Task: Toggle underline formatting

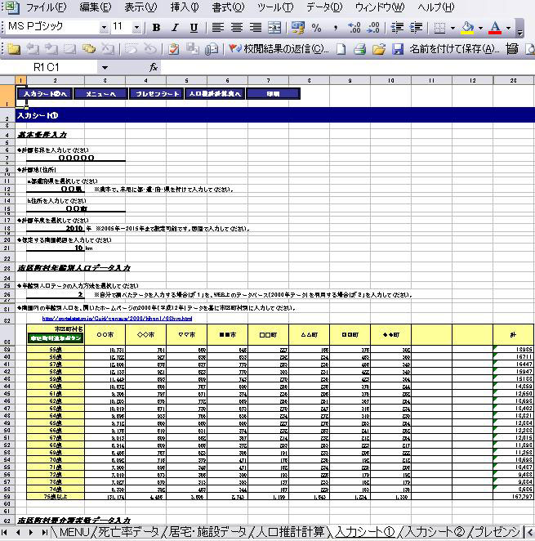Action: coord(194,28)
